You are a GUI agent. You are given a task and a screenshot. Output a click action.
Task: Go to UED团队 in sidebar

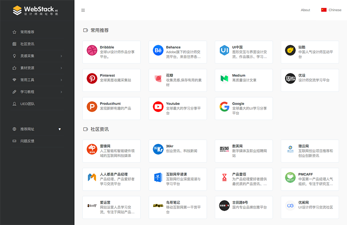pyautogui.click(x=27, y=104)
